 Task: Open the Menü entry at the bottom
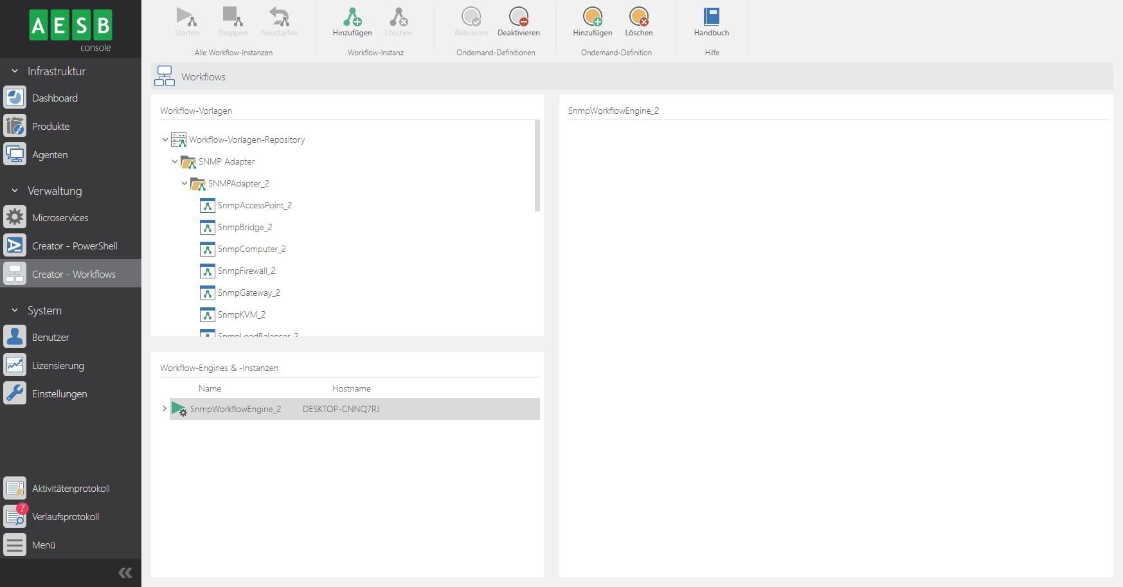coord(43,545)
